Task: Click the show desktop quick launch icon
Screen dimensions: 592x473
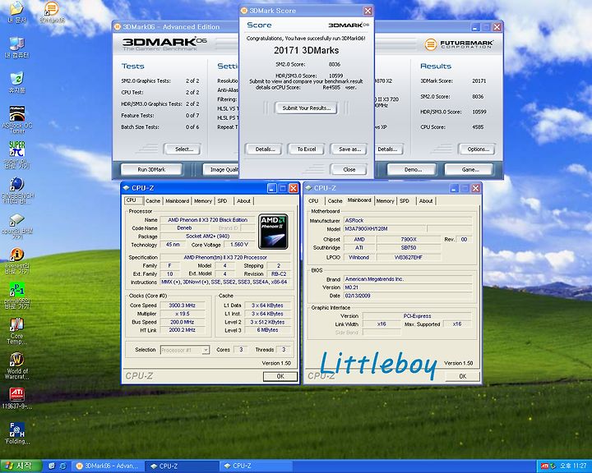Action: (x=52, y=466)
